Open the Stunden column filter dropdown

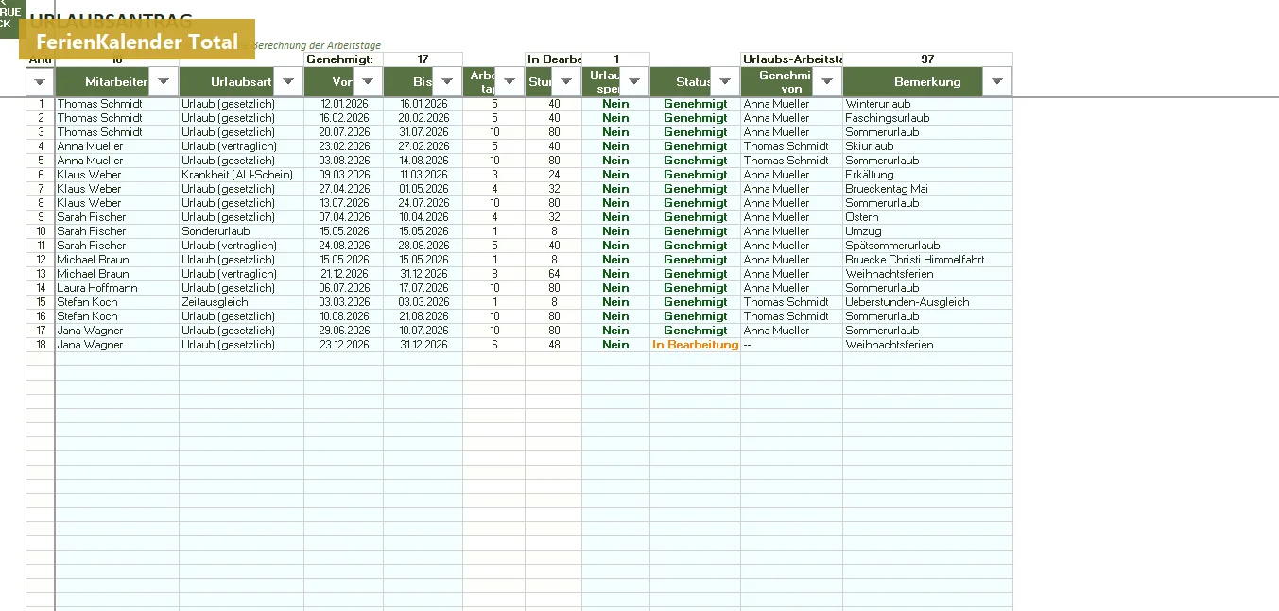pos(566,82)
